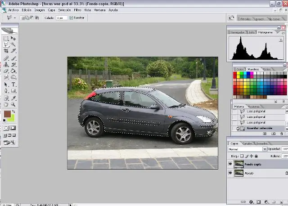Select the Paint Bucket tool

click(x=13, y=71)
